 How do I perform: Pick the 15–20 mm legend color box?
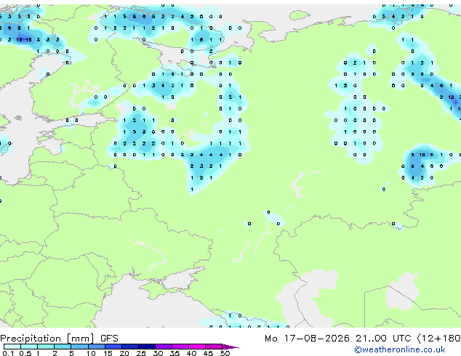click(x=113, y=347)
